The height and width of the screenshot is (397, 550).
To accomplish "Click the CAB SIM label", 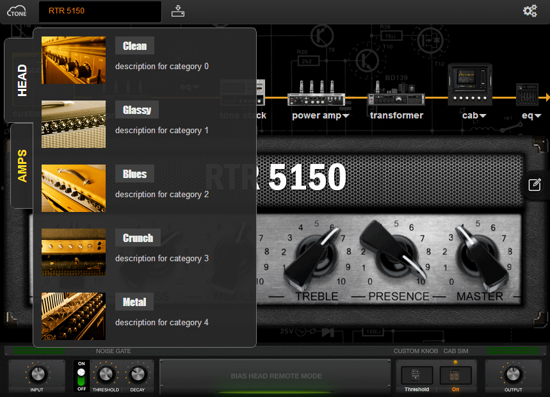I will 456,351.
